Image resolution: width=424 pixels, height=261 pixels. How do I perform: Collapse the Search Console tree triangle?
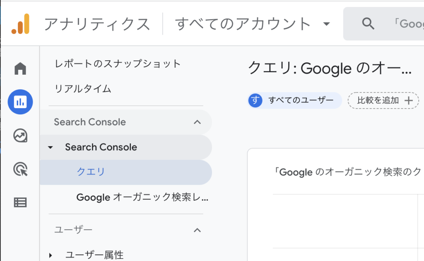tap(50, 147)
